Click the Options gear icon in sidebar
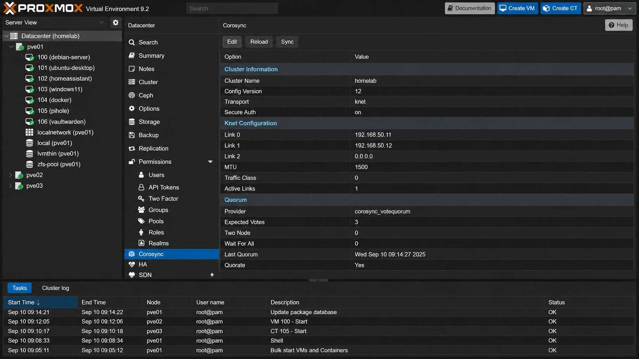 132,109
